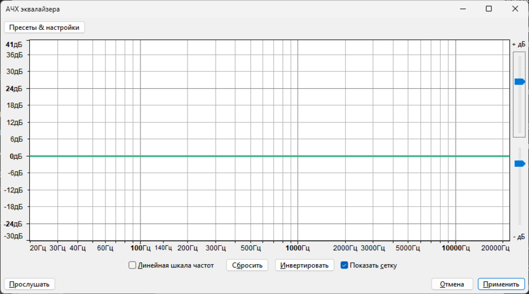Click the 5000Гц frequency label
Image resolution: width=529 pixels, height=294 pixels.
coord(408,248)
